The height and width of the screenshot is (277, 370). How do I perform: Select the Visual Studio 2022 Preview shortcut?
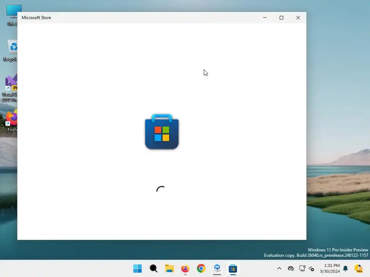pos(9,88)
